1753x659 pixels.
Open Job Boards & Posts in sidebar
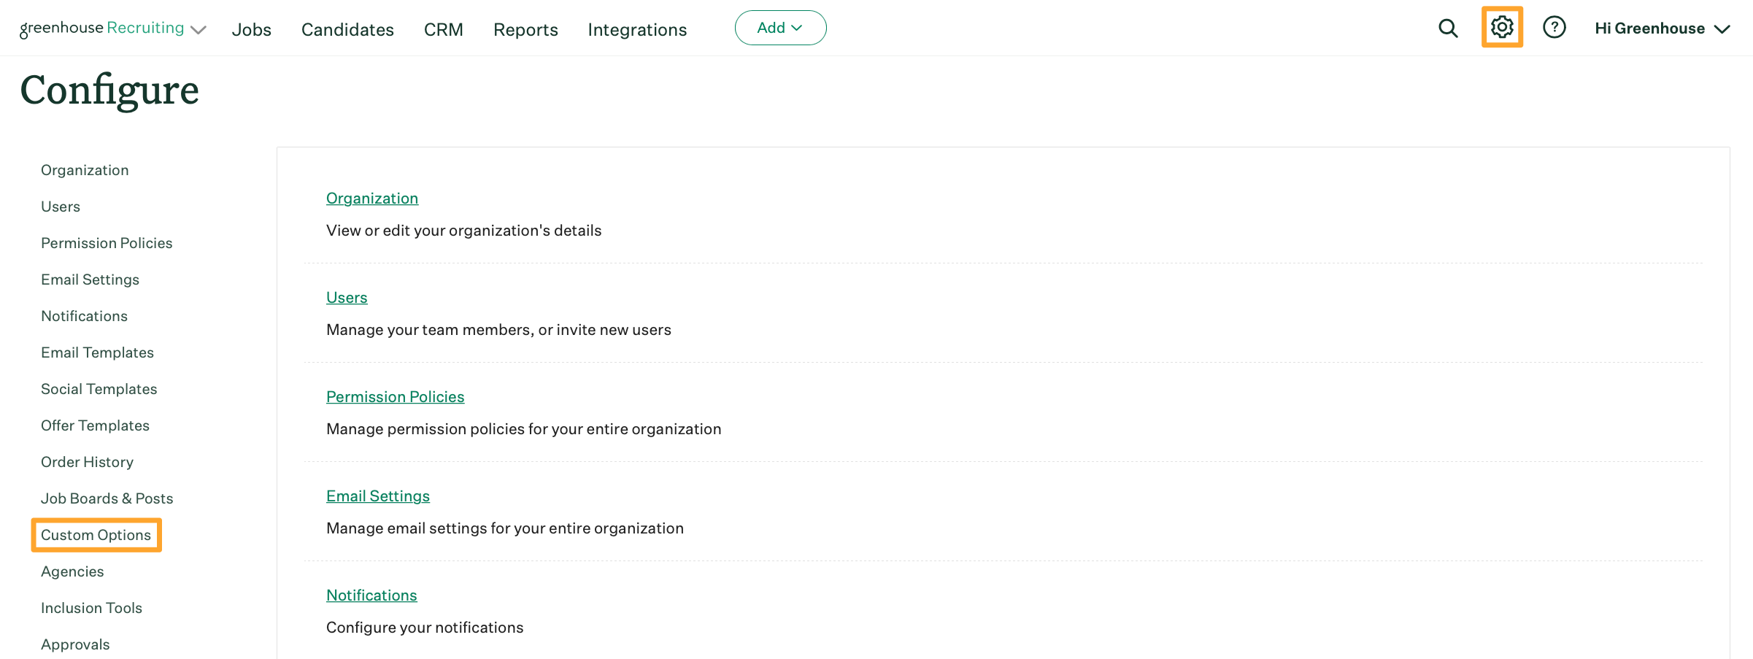click(107, 498)
